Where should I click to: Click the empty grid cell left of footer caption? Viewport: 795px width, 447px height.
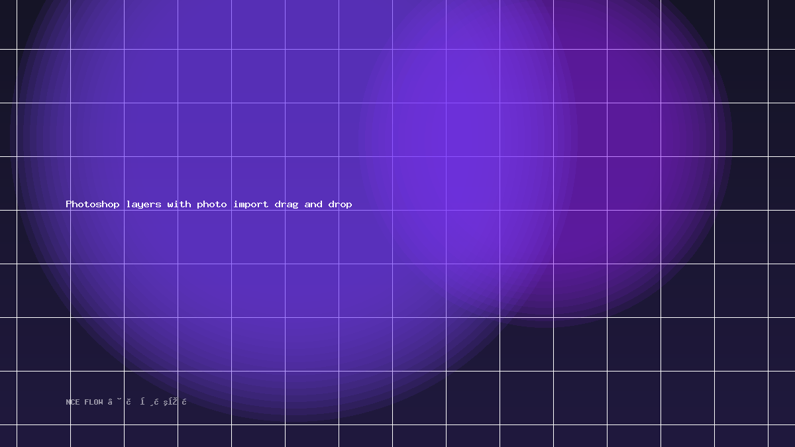(x=43, y=398)
